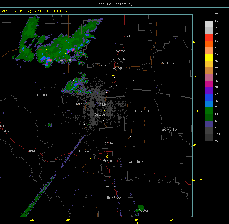Screen dimensions: 229x224
Task: Click the 100 tick on the right axis
Action: coord(195,42)
